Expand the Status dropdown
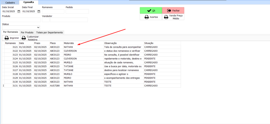 (38, 27)
